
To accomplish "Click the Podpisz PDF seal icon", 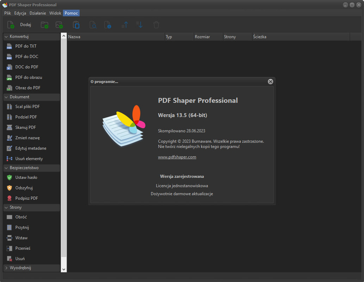I will pos(9,198).
